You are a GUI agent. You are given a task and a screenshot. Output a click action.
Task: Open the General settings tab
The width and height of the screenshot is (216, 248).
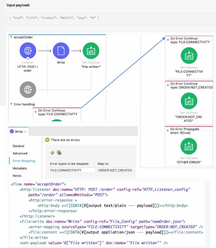pos(18,146)
